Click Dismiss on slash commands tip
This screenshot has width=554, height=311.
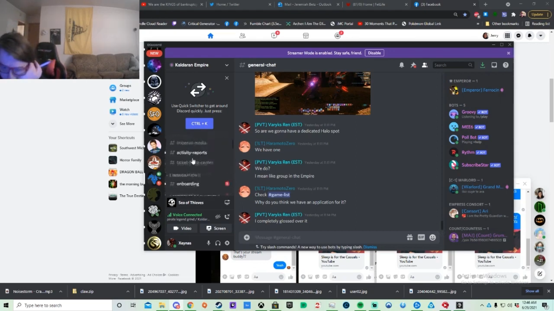pos(370,247)
